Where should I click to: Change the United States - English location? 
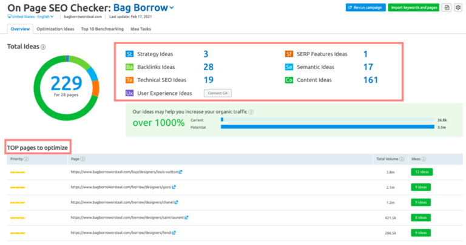click(x=30, y=16)
